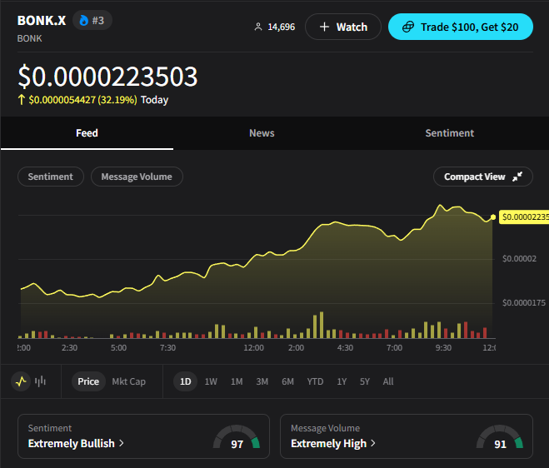Image resolution: width=549 pixels, height=468 pixels.
Task: Select the 5Y time range
Action: 365,381
